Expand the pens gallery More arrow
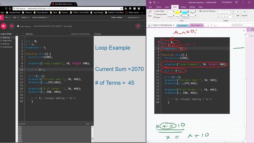254x143 pixels. [198, 17]
